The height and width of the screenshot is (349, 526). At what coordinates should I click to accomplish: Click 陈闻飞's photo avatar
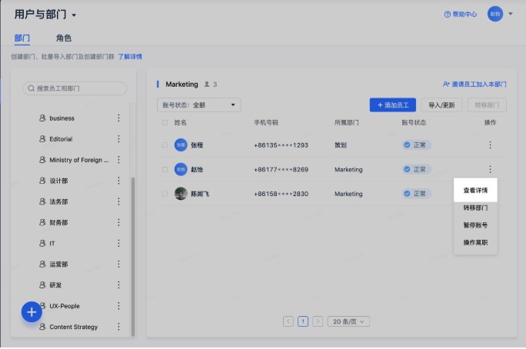point(181,194)
